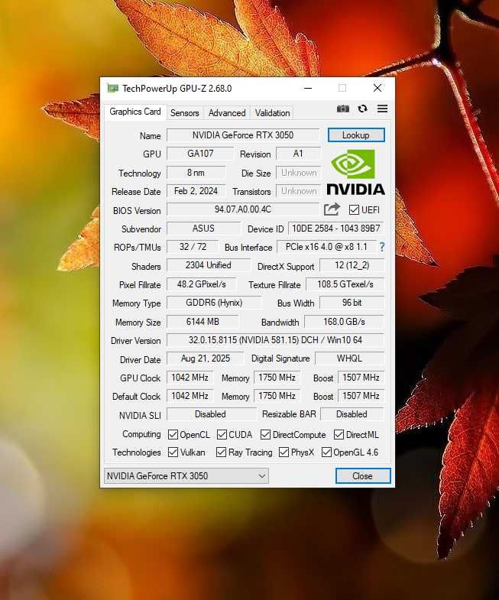
Task: Select the Graphics Card tab
Action: pos(135,112)
